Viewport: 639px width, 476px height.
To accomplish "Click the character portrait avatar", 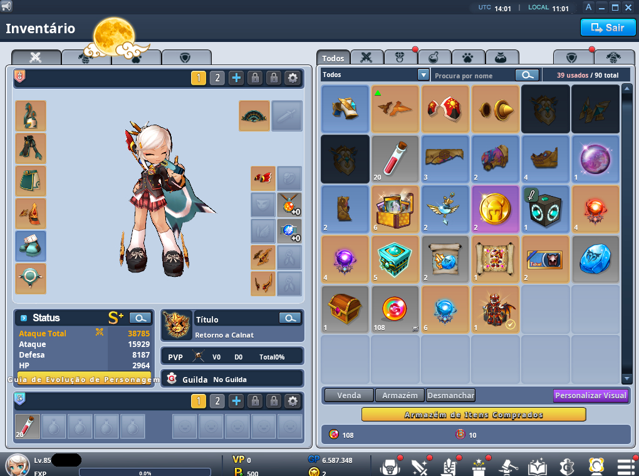I will pyautogui.click(x=17, y=465).
